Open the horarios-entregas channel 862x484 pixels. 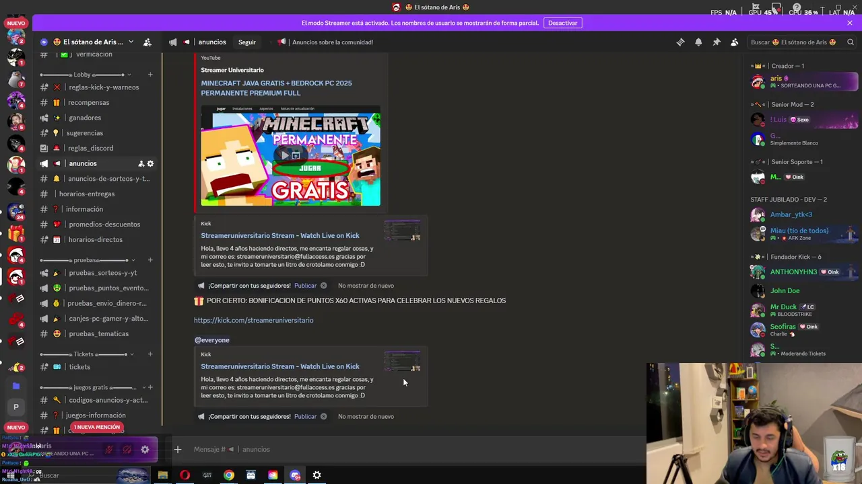tap(96, 194)
